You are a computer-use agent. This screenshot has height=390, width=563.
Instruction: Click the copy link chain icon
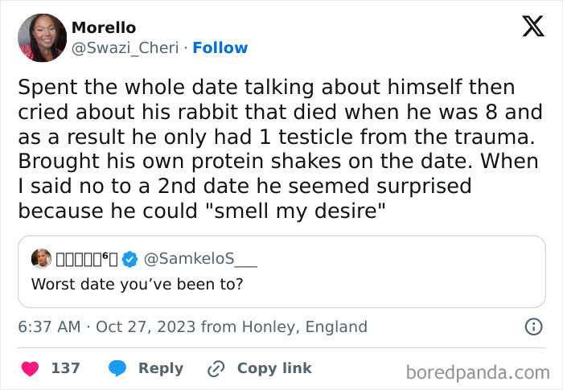216,368
